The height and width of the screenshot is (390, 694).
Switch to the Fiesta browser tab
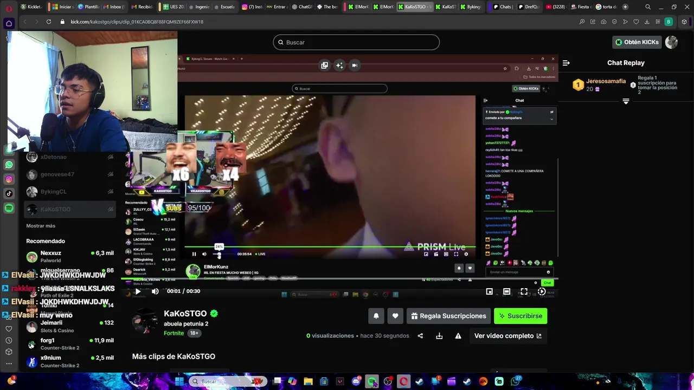click(x=580, y=7)
